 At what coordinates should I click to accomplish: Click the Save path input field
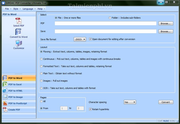pos(105,31)
